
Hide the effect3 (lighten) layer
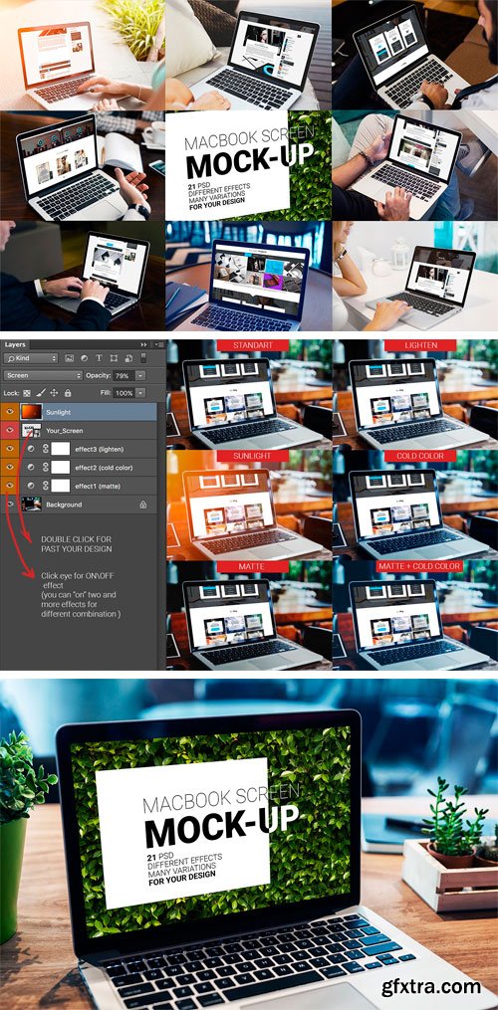tap(10, 449)
